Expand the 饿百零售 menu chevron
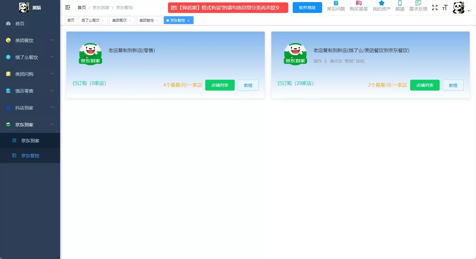Screen dimensions: 476x259 [x=52, y=91]
